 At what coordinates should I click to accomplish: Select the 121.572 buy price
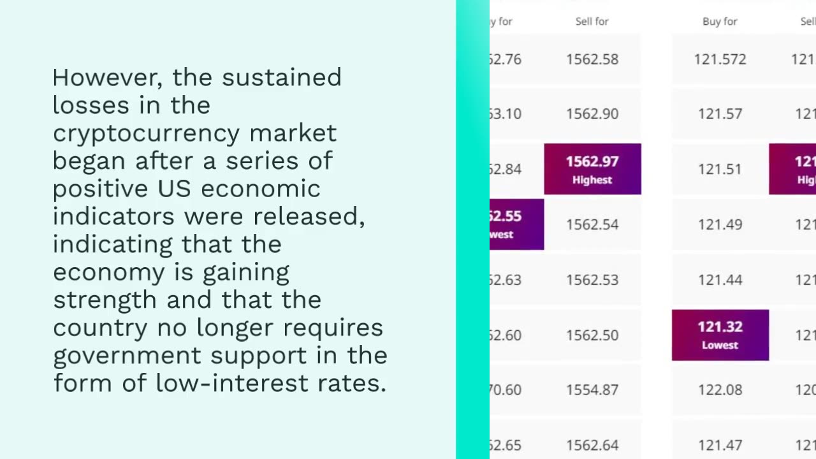tap(720, 59)
